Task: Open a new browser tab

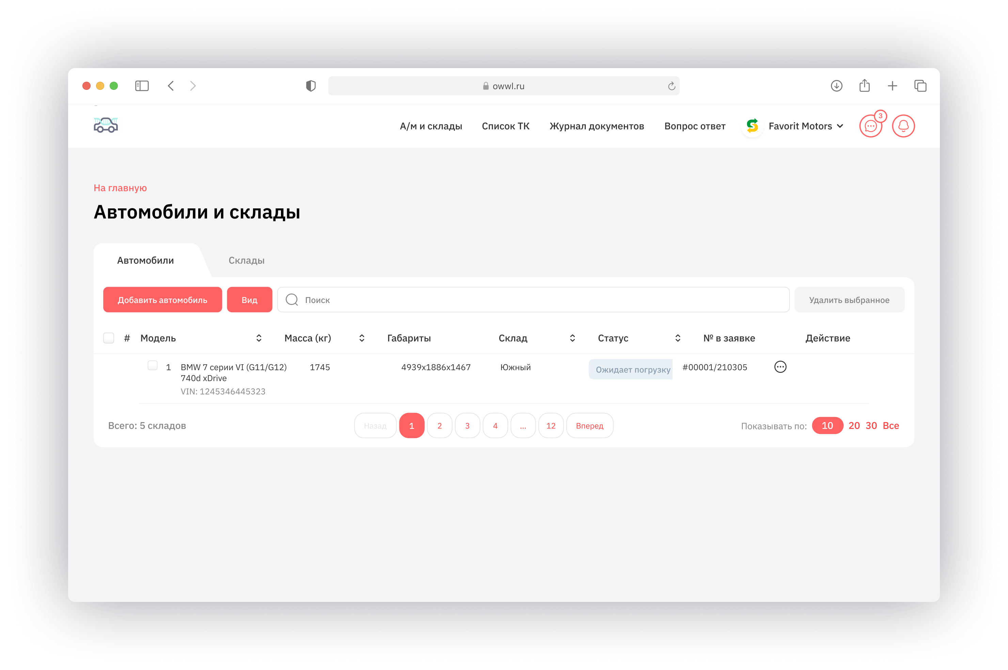Action: (x=892, y=86)
